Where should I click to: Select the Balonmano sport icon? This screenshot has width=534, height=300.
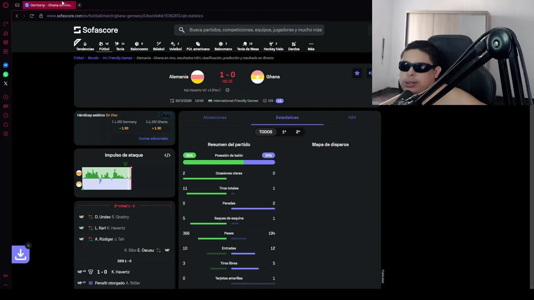[223, 46]
